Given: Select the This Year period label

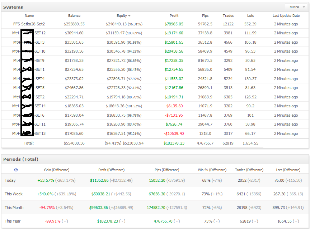Looking at the screenshot, I should [13, 221].
